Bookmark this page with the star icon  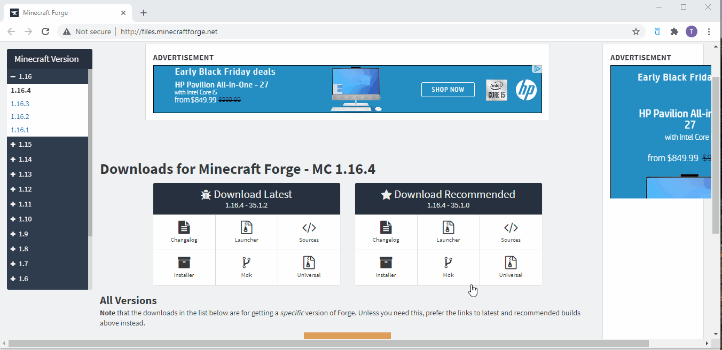(636, 31)
